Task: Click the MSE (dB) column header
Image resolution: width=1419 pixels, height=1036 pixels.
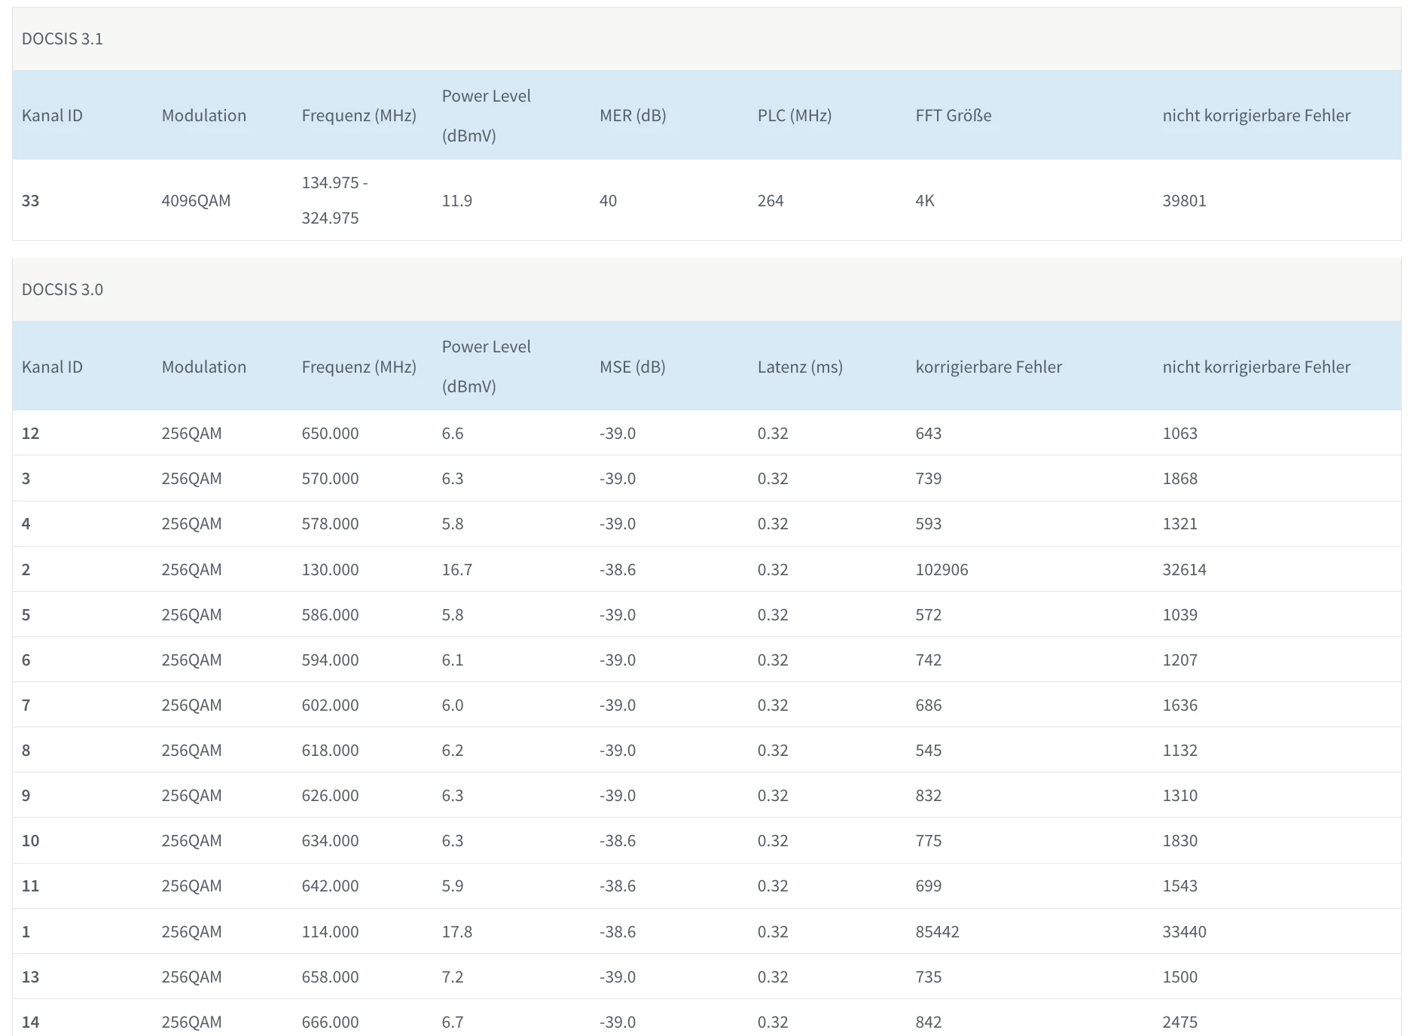Action: (632, 367)
